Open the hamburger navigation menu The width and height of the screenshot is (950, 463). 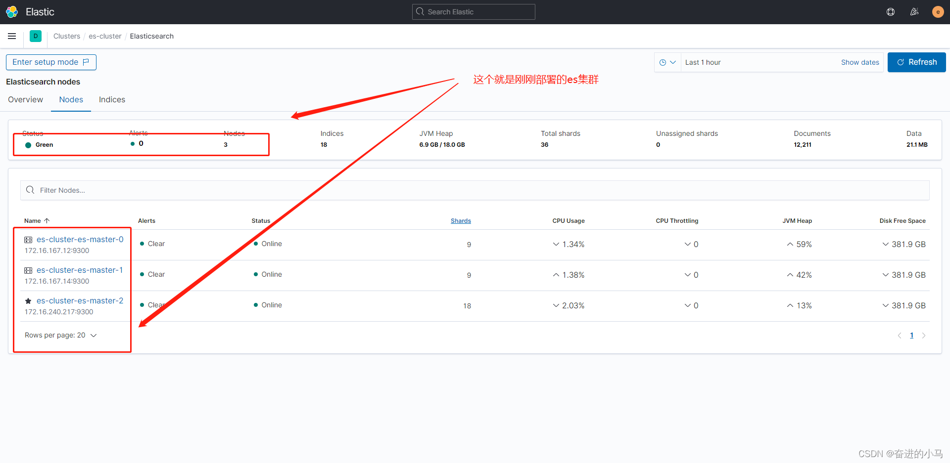12,36
